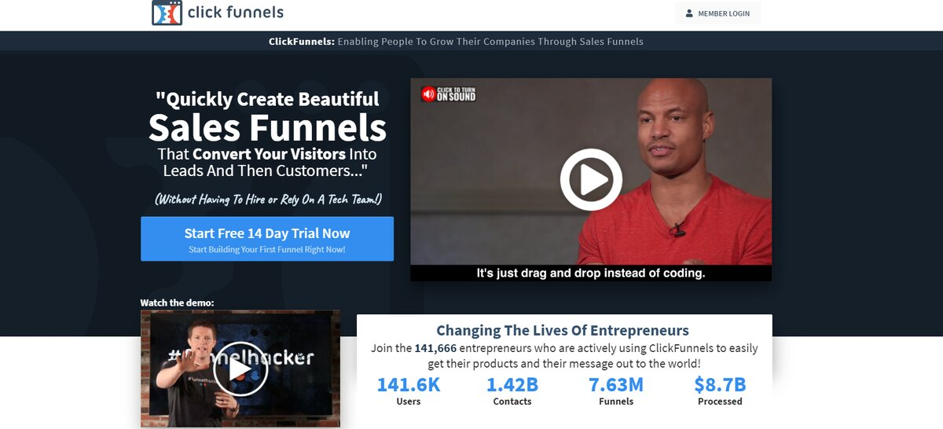
Task: Select the 7.63M Funnels statistic
Action: [616, 390]
